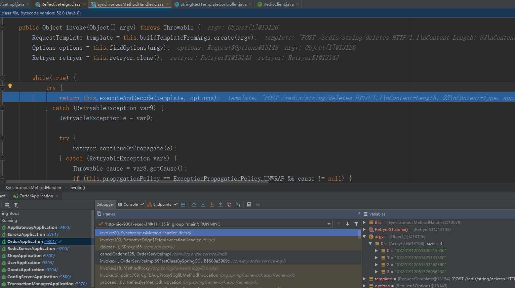Expand list item 3 XX201912051526056230
The image size is (515, 288).
click(x=377, y=272)
